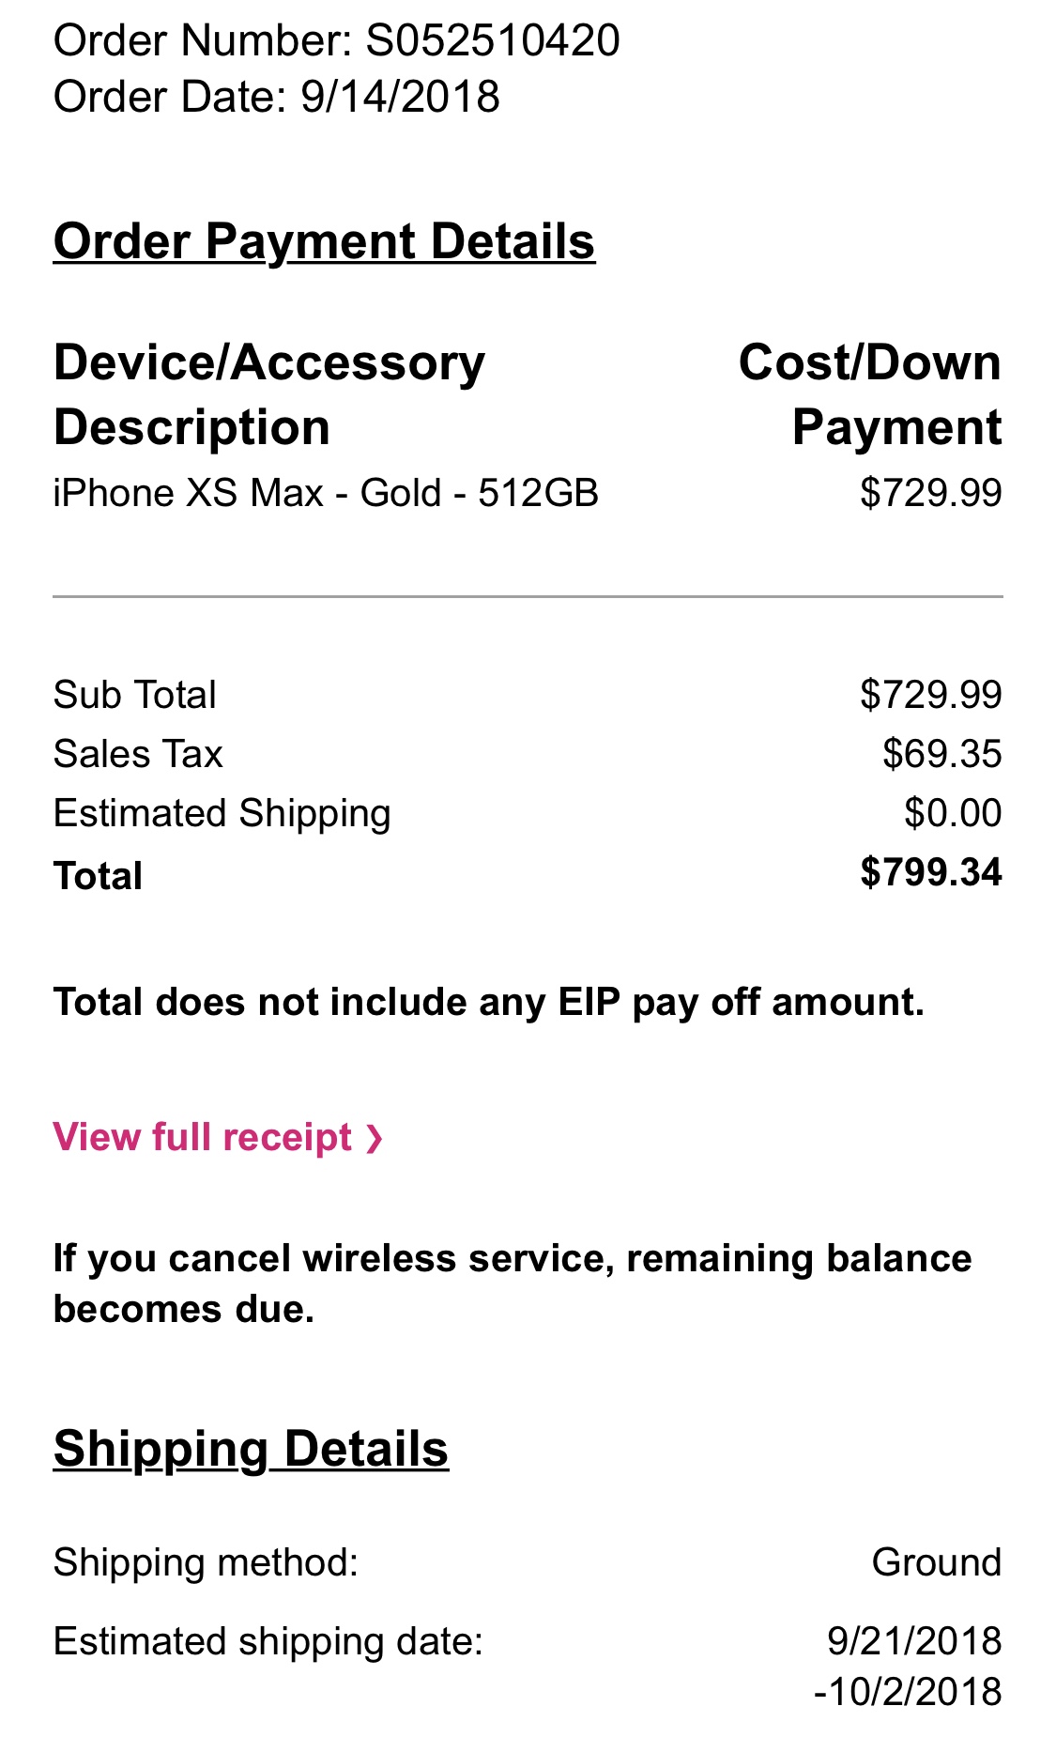Select iPhone XS Max - Gold - 512GB item
This screenshot has height=1737, width=1056.
tap(325, 493)
